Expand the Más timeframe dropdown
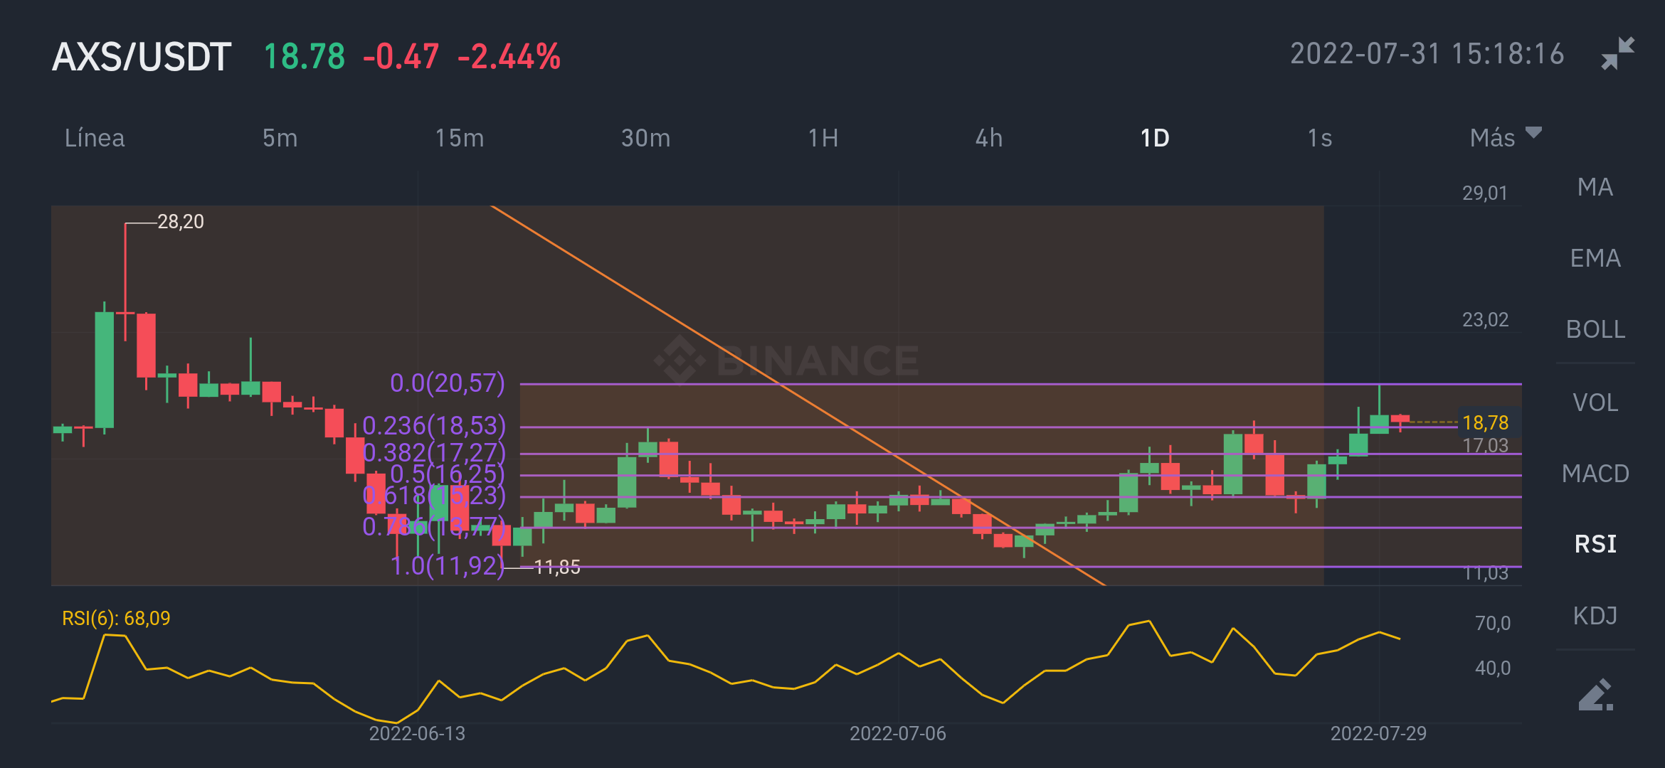This screenshot has width=1665, height=768. click(x=1504, y=137)
